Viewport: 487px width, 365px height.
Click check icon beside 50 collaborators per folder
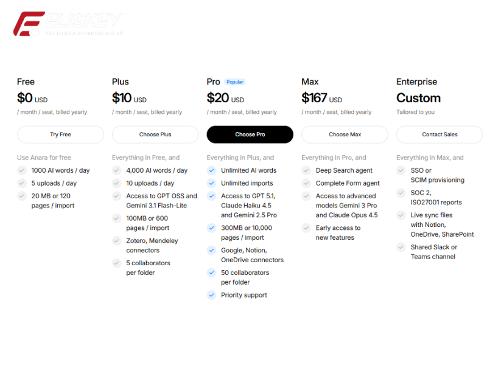(211, 273)
